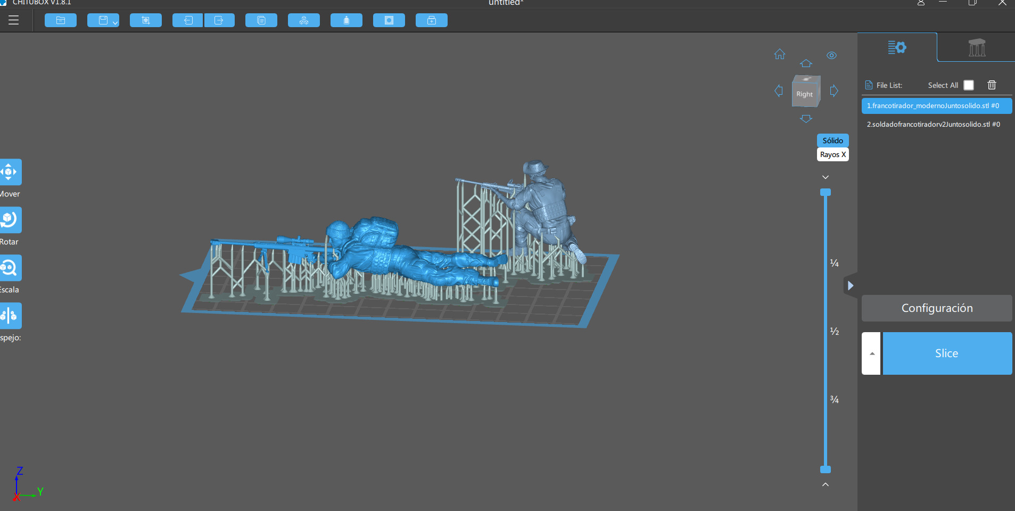Jump to the ¼ mark on the layer slider
The height and width of the screenshot is (511, 1015).
[834, 263]
